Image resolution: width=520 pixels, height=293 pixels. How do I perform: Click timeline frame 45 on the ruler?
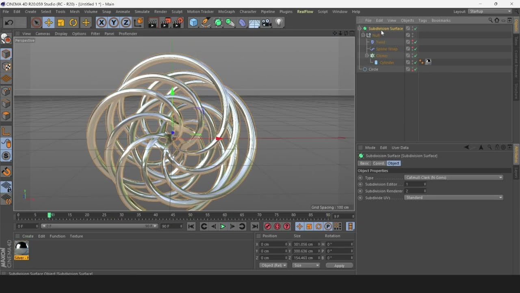click(173, 216)
